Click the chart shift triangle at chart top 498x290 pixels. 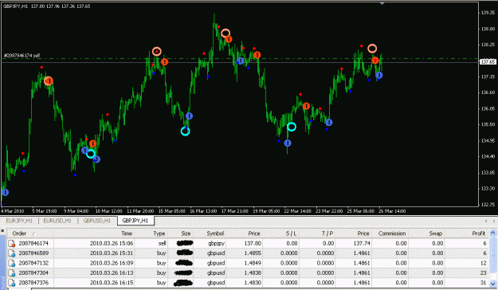[x=382, y=3]
